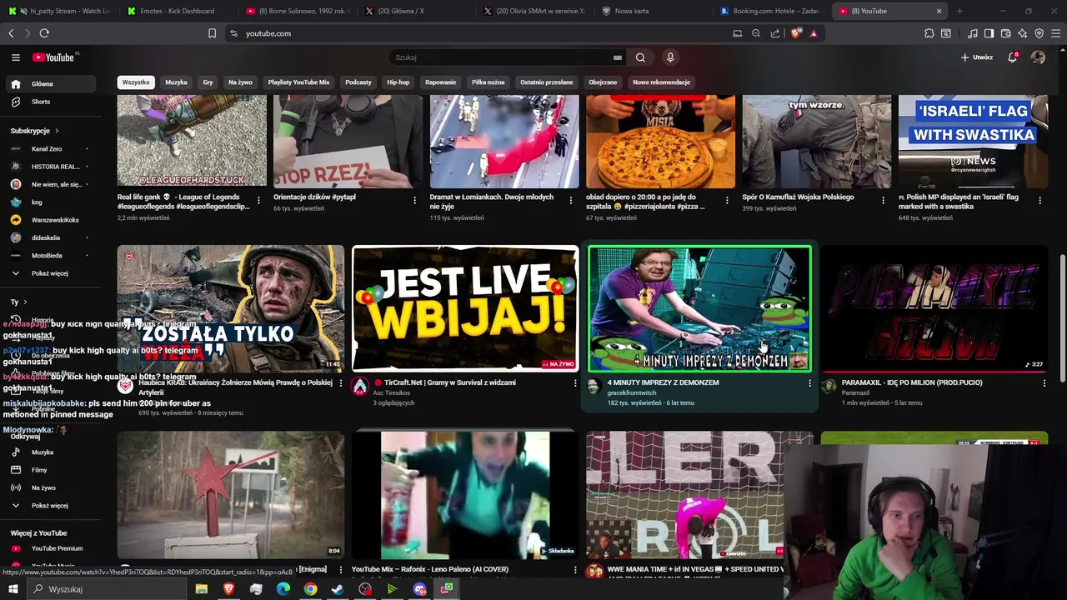Open options menu for Dramat w Łomiankach video
Image resolution: width=1067 pixels, height=600 pixels.
coord(570,201)
